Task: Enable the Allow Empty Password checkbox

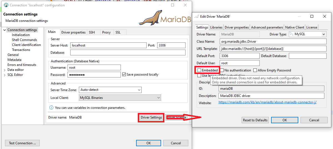Action: [x=255, y=70]
